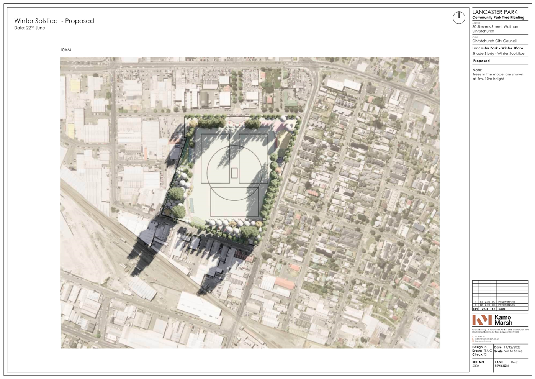Select the 'Date: 22nd June' line
The height and width of the screenshot is (379, 535).
click(29, 28)
